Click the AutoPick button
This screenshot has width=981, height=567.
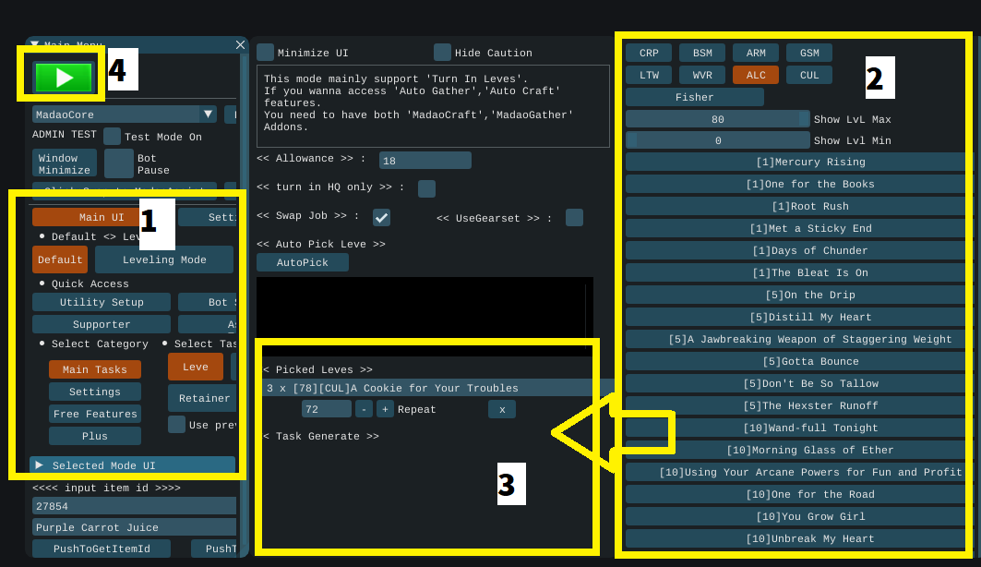pos(303,262)
